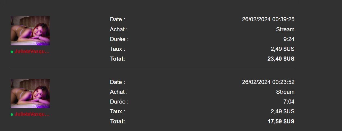Click the Stream value in the 00:39:25 entry
This screenshot has height=131, width=342.
(x=285, y=29)
